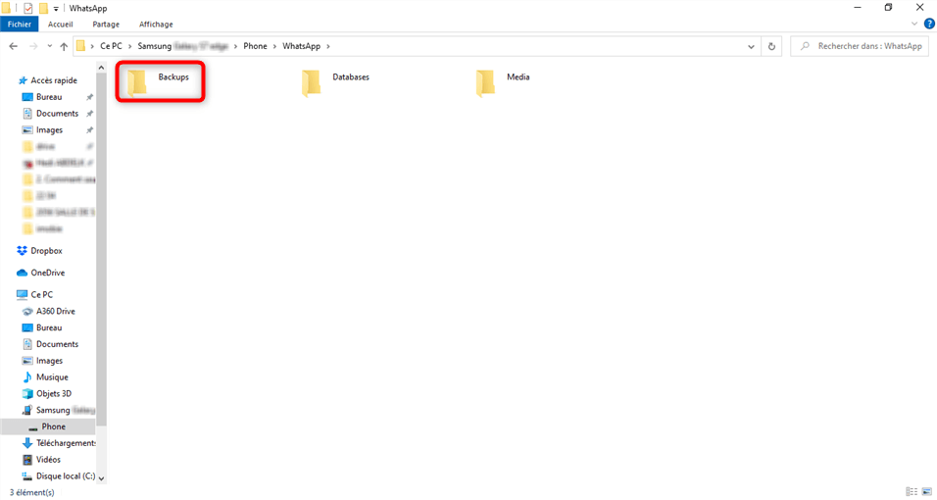Open the ribbon help question mark
937x500 pixels.
click(929, 24)
